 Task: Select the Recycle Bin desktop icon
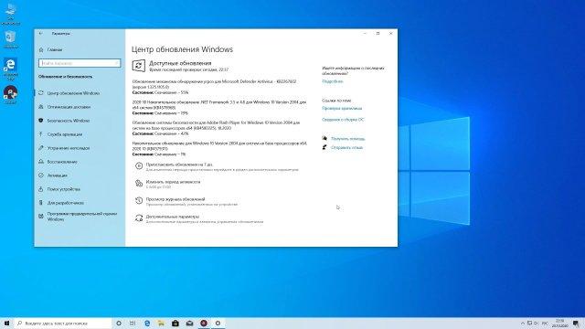click(x=10, y=39)
